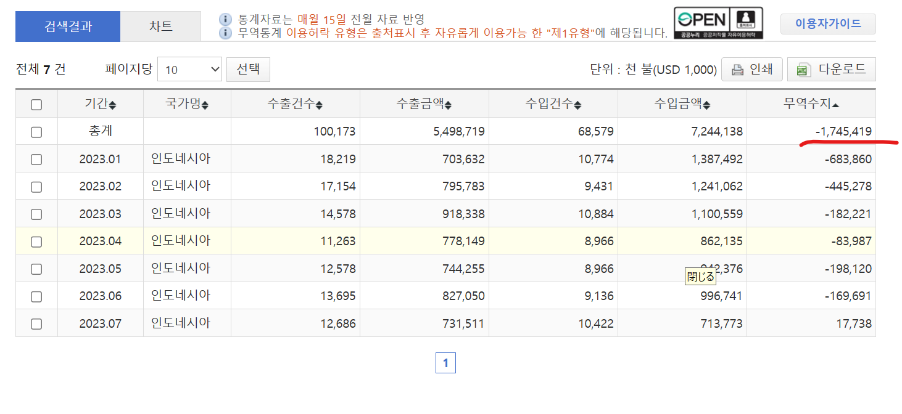This screenshot has width=902, height=414.
Task: Open the 이용자가이드 user guide
Action: coord(827,24)
